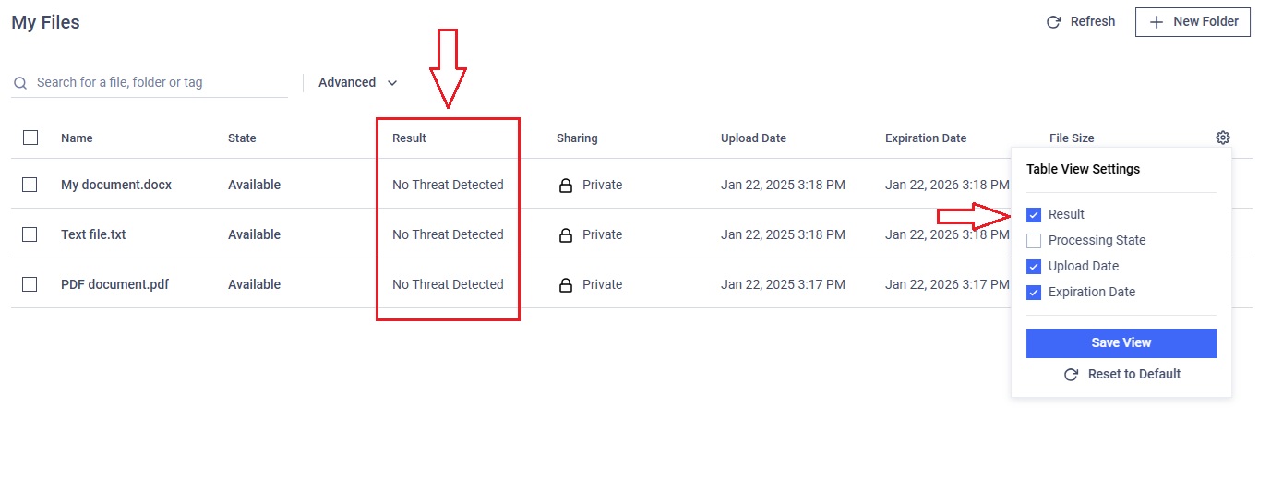
Task: Sort by Upload Date column header
Action: [x=753, y=138]
